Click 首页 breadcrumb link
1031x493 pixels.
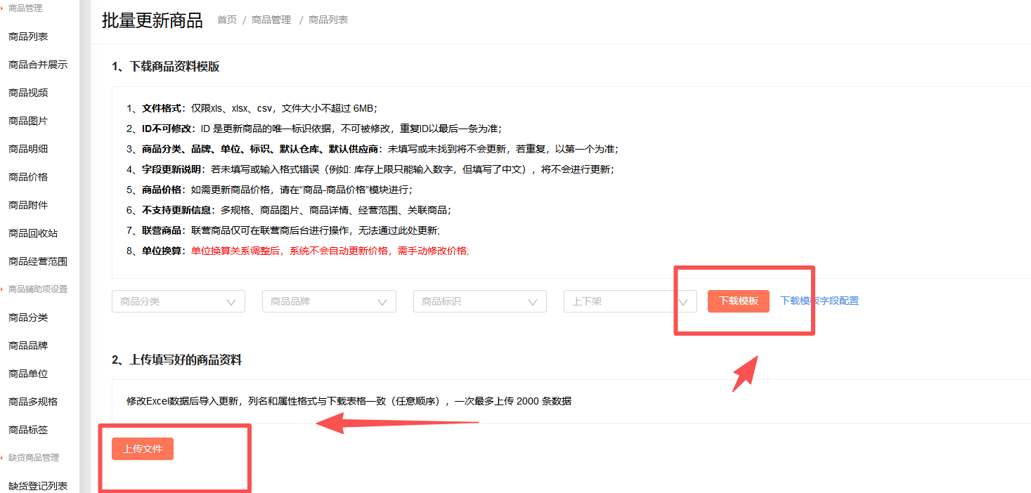click(x=227, y=20)
